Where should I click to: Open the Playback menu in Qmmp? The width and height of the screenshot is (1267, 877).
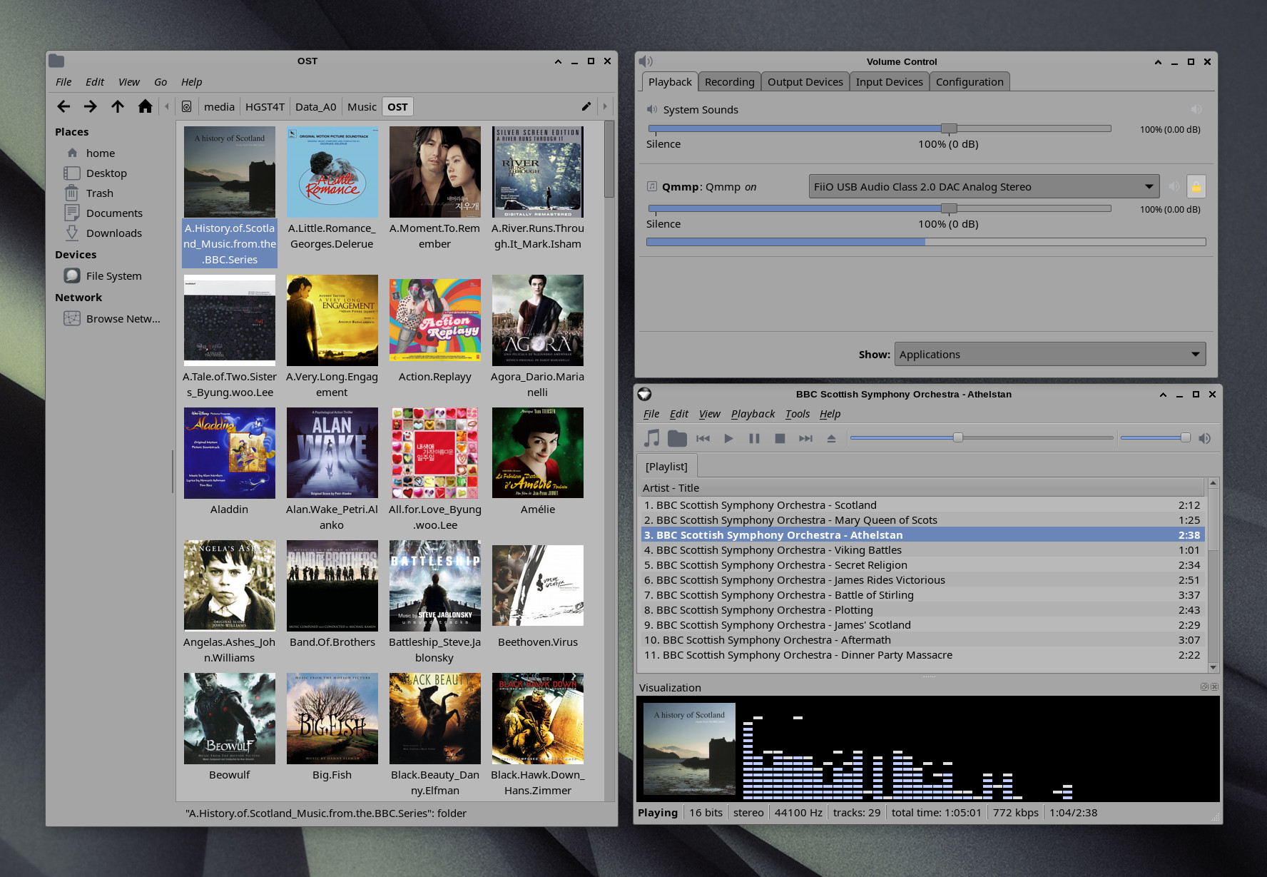(753, 414)
